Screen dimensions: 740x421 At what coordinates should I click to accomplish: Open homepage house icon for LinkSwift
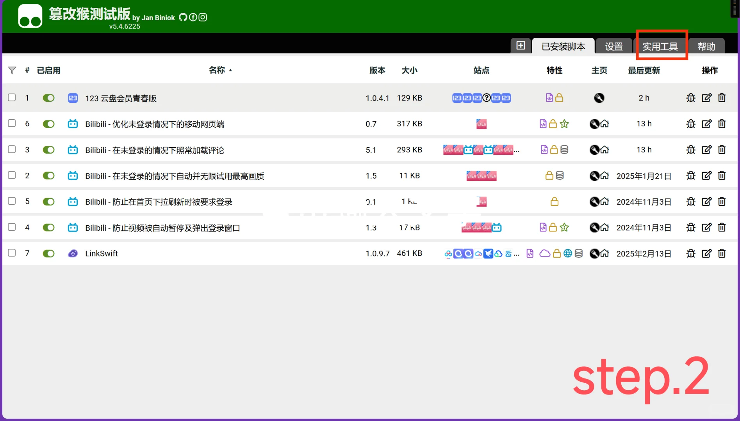[604, 253]
